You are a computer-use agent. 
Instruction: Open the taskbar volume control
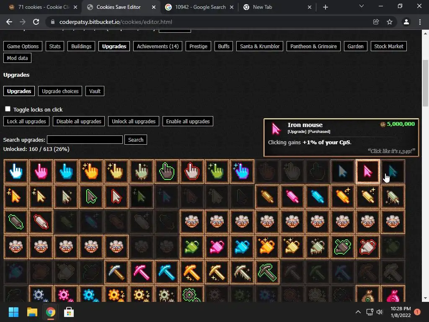pyautogui.click(x=380, y=312)
